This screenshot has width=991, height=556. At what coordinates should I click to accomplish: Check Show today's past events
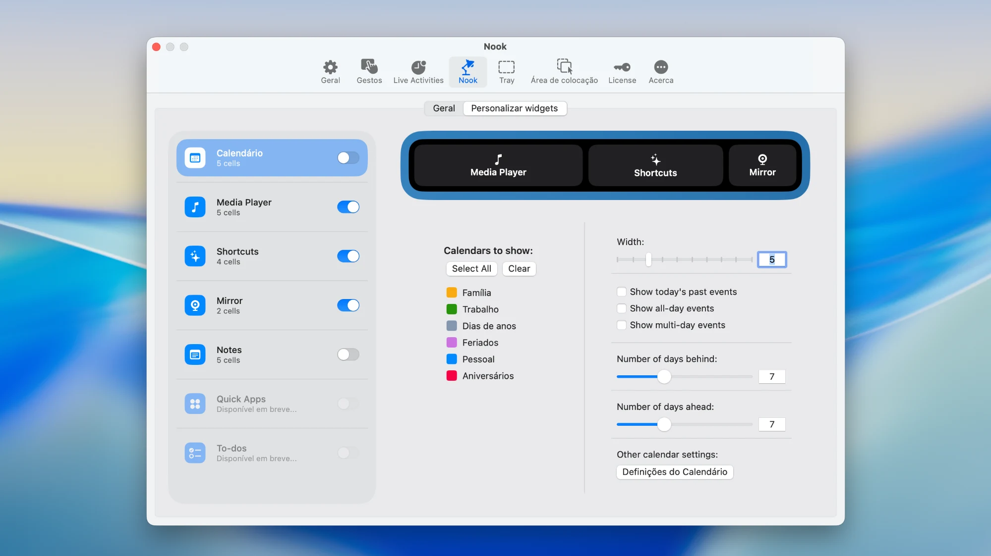point(621,292)
